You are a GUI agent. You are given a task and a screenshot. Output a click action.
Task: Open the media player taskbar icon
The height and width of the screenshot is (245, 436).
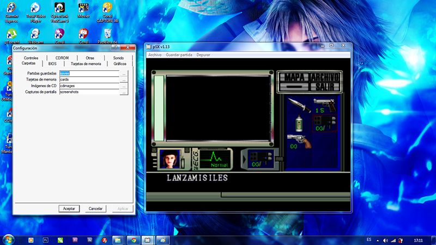click(31, 240)
